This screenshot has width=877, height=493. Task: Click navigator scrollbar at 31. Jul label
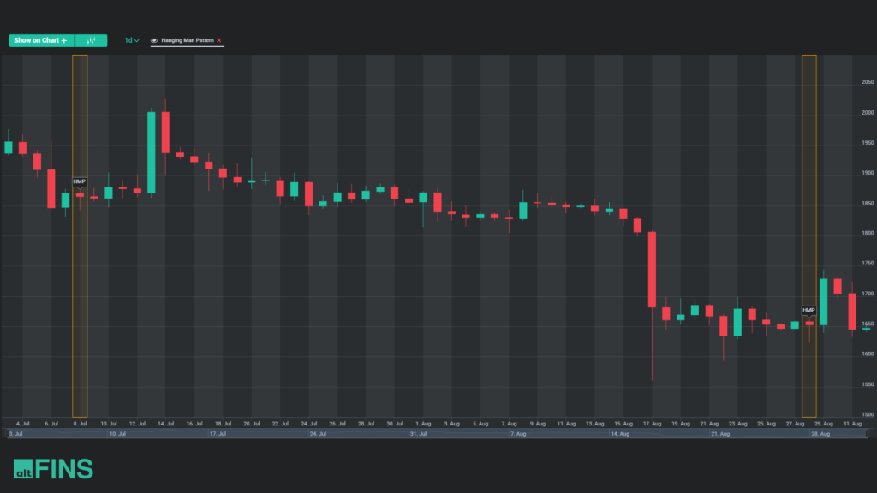pyautogui.click(x=418, y=434)
